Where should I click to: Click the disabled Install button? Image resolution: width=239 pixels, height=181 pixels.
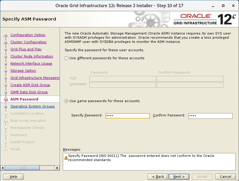point(202,177)
